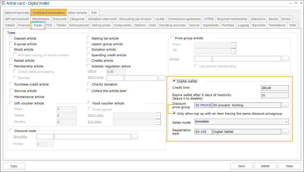Click Discount code Template browse button
The height and width of the screenshot is (172, 304).
(135, 137)
